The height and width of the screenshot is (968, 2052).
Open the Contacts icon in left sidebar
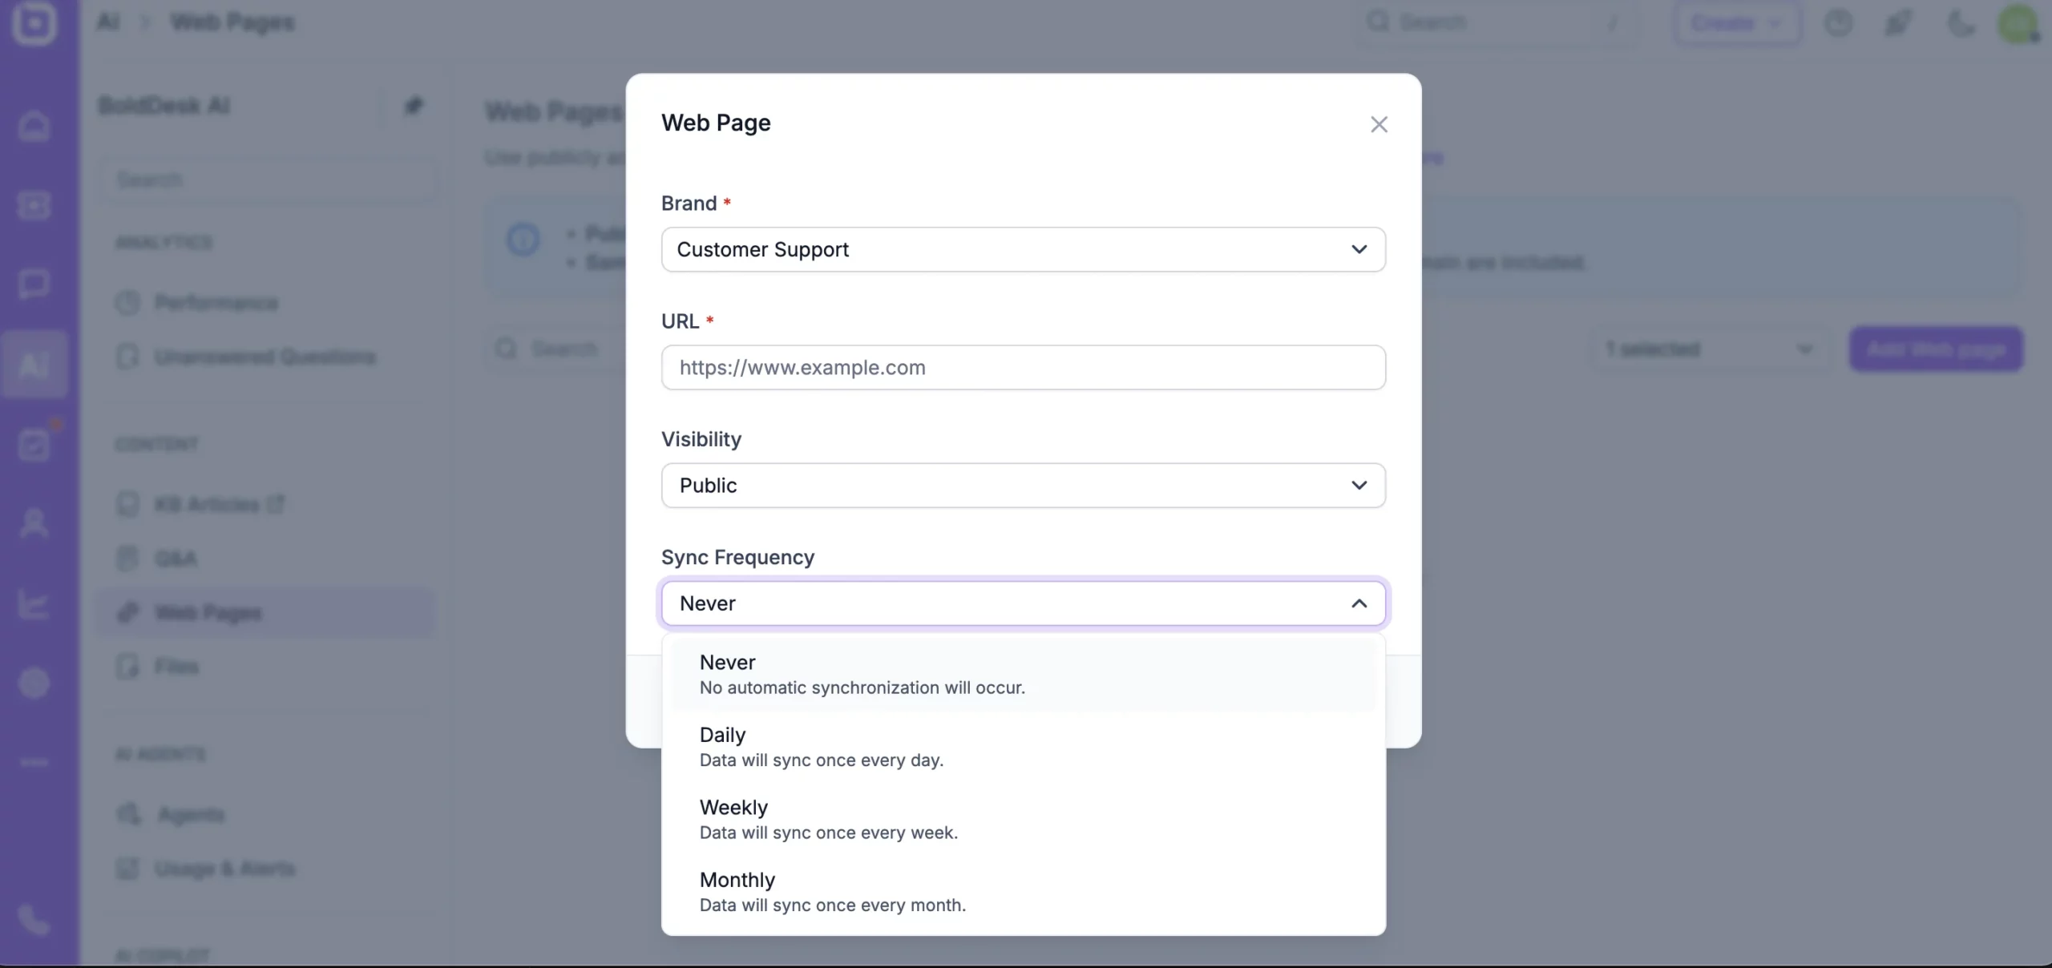click(34, 522)
